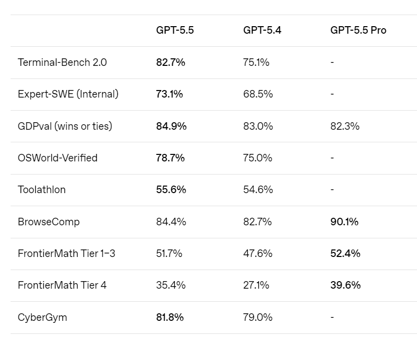This screenshot has width=417, height=347.
Task: Click the 39.6% FrontierMath Tier 4 score
Action: point(345,285)
